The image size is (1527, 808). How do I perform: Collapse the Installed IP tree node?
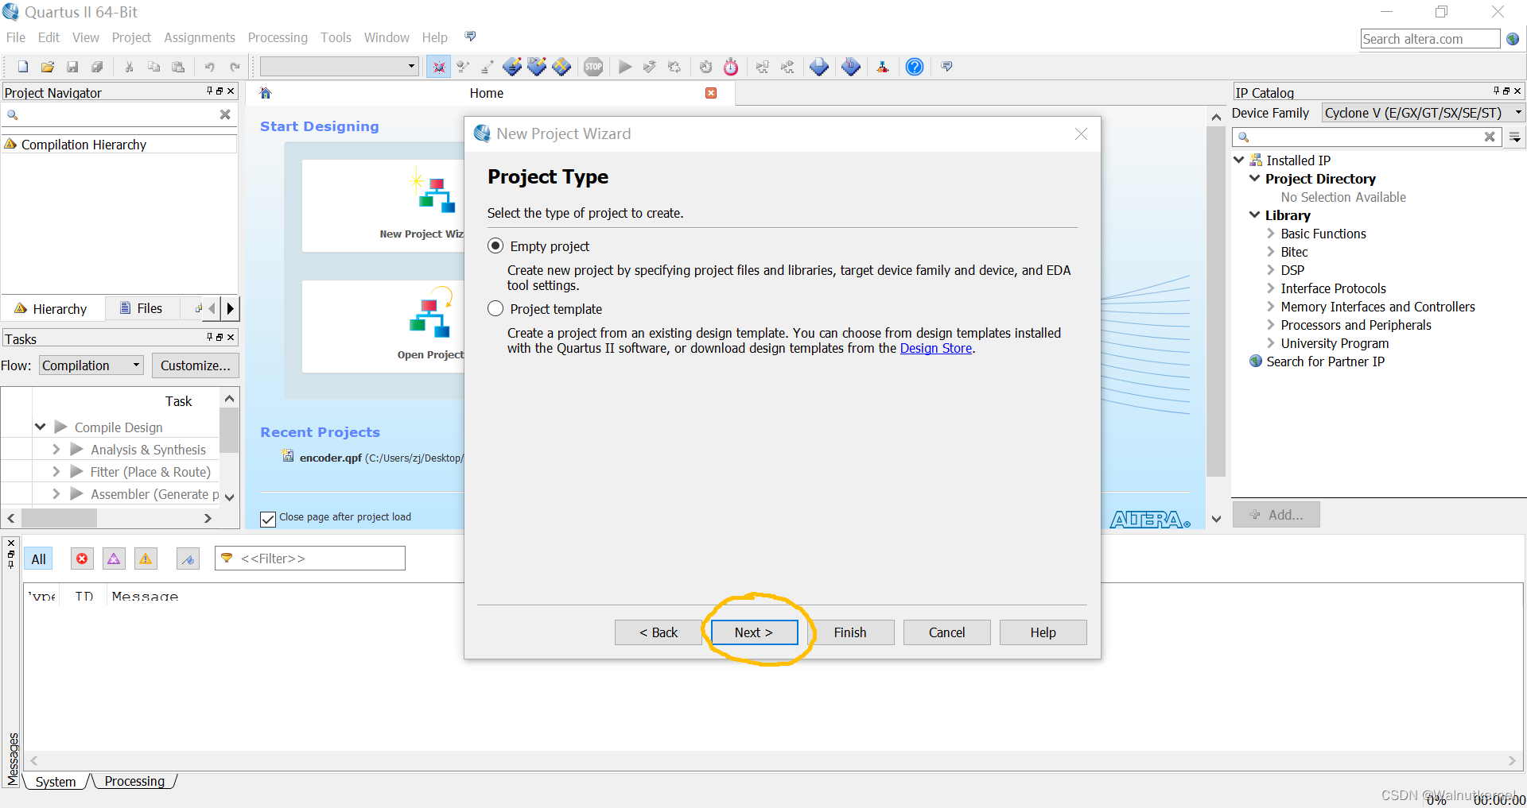pyautogui.click(x=1238, y=160)
